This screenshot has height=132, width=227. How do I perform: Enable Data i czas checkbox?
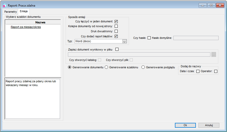(198, 71)
